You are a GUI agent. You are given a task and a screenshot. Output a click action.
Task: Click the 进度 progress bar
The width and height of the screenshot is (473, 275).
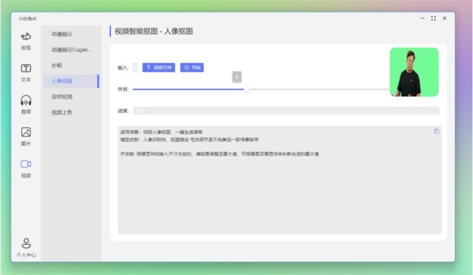286,111
